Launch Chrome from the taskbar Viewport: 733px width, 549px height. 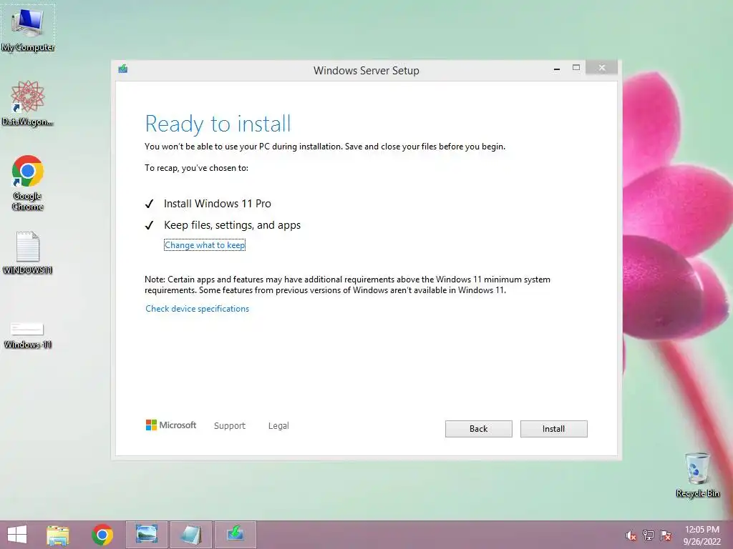click(102, 535)
